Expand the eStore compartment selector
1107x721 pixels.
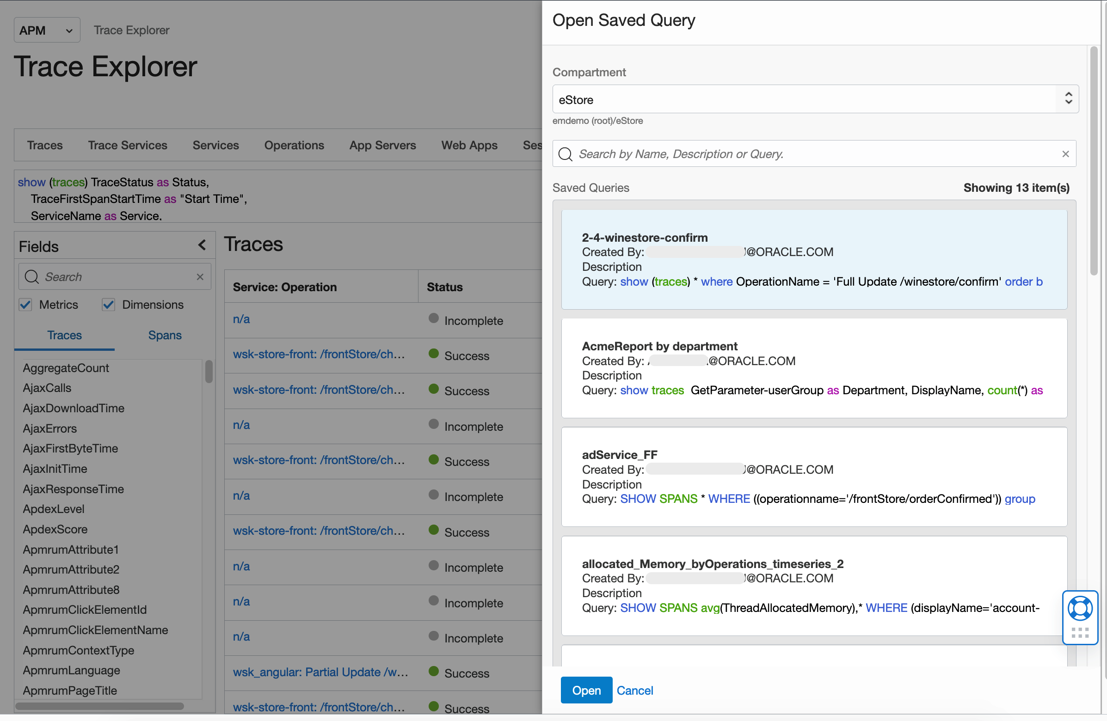[1069, 99]
